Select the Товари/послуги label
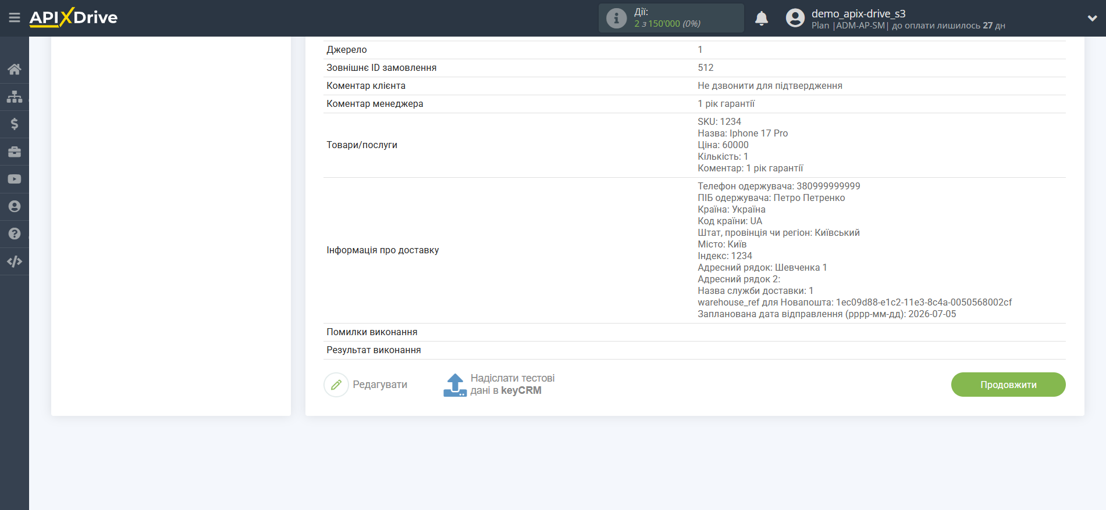 362,145
